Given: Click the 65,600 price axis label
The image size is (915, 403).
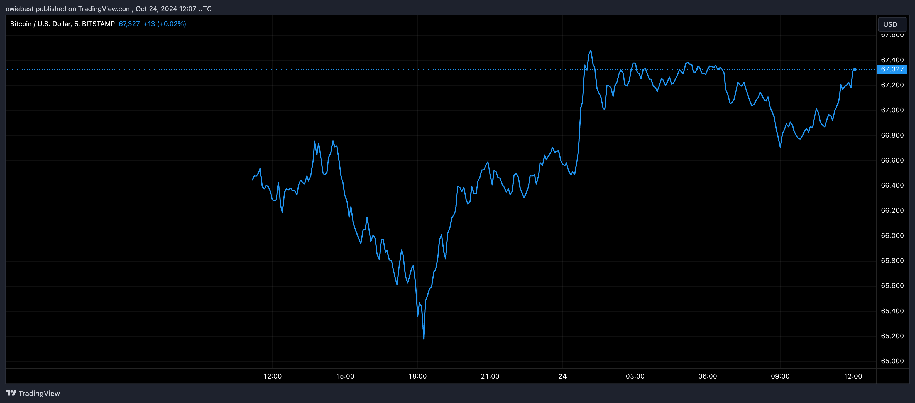Looking at the screenshot, I should [x=892, y=286].
